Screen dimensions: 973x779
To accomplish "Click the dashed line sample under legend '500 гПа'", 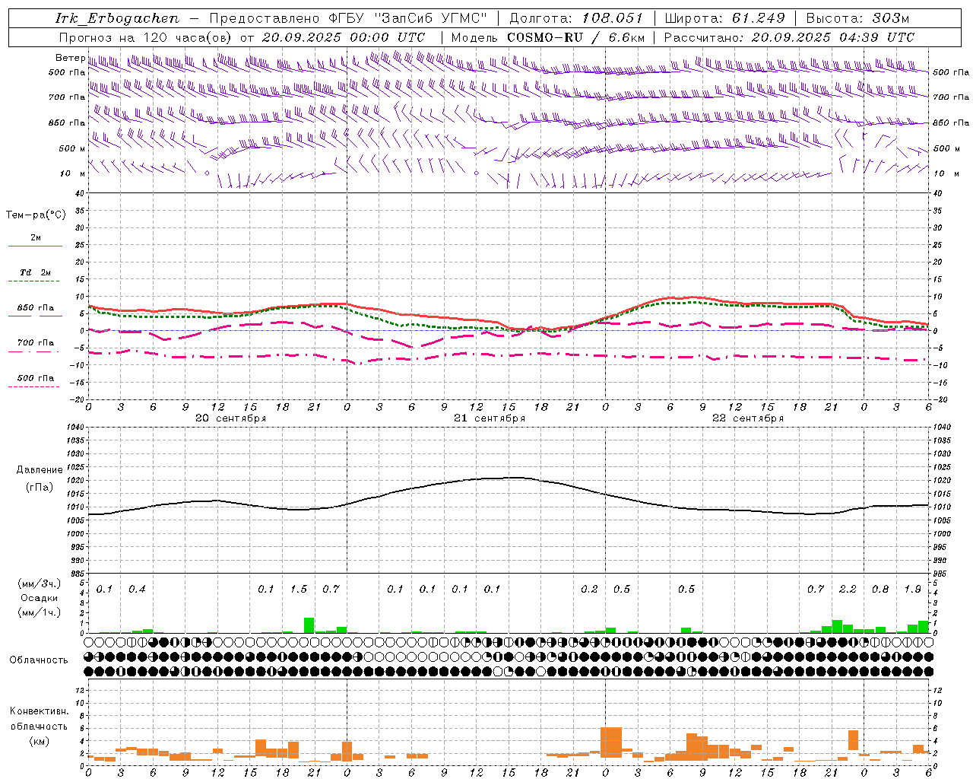I will [34, 387].
